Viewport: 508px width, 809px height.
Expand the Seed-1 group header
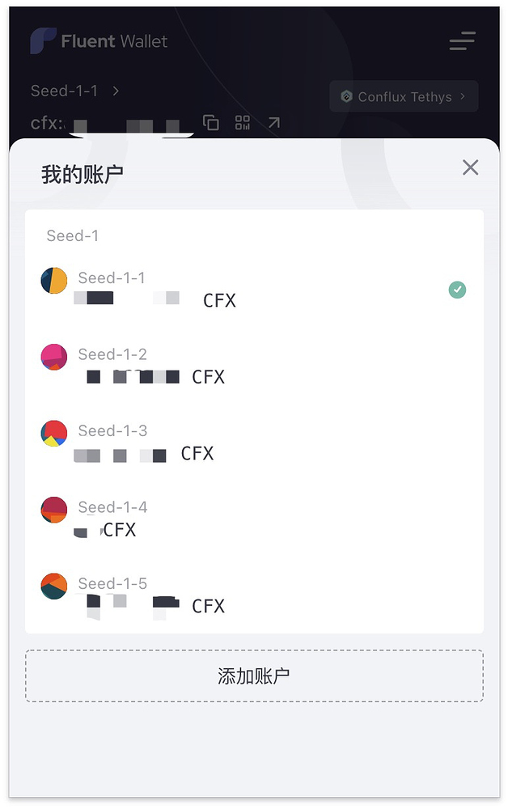coord(72,235)
